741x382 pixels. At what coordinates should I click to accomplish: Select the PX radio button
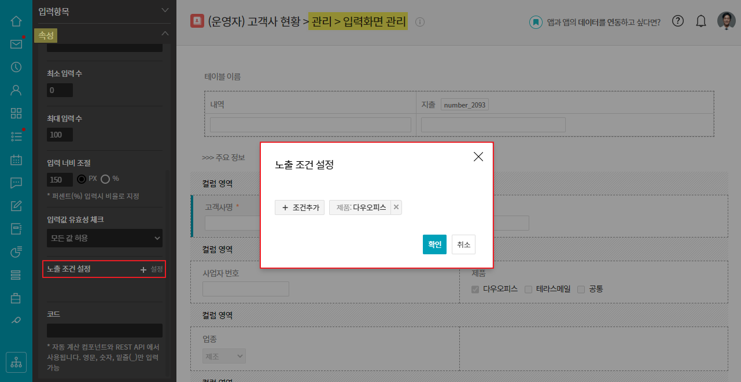(82, 179)
